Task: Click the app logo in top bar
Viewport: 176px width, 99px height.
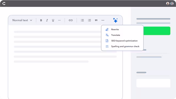Action: coord(4,4)
